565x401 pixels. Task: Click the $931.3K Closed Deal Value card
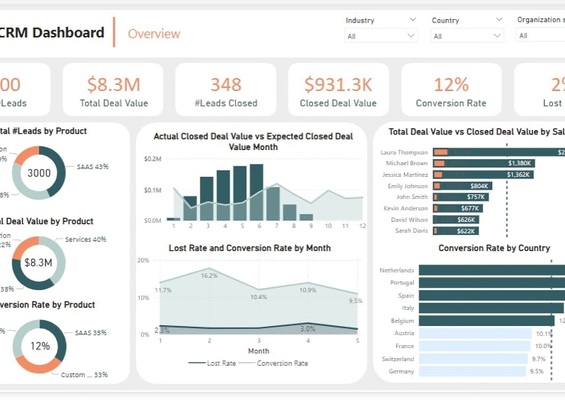[x=338, y=90]
